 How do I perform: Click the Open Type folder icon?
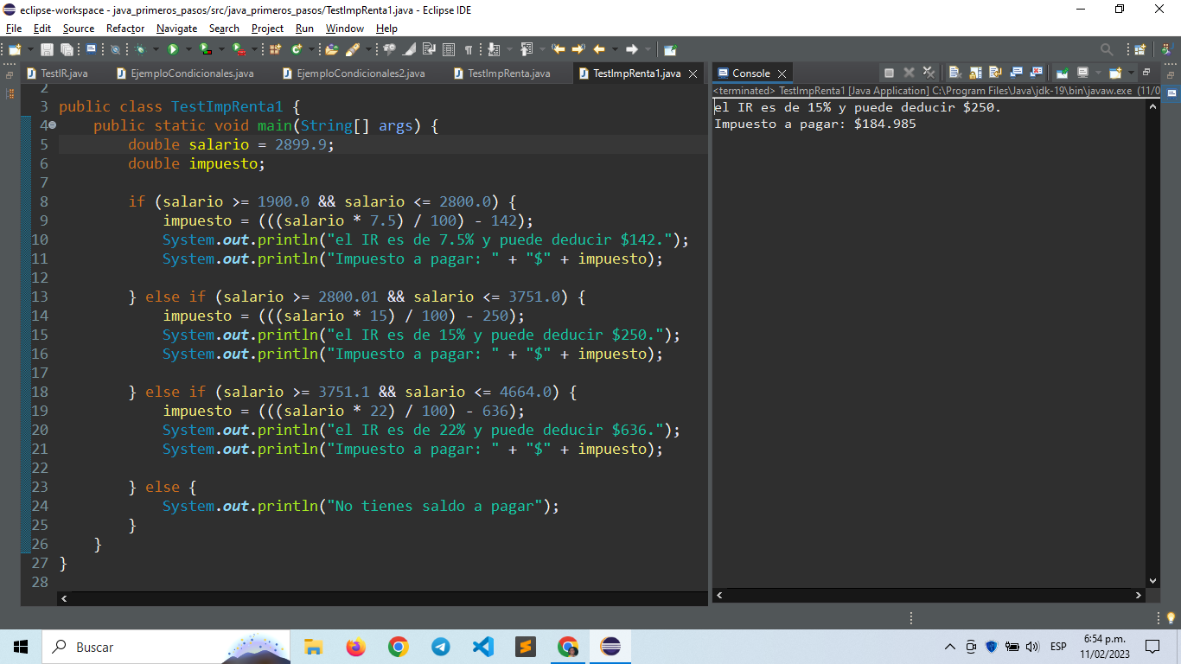click(332, 49)
